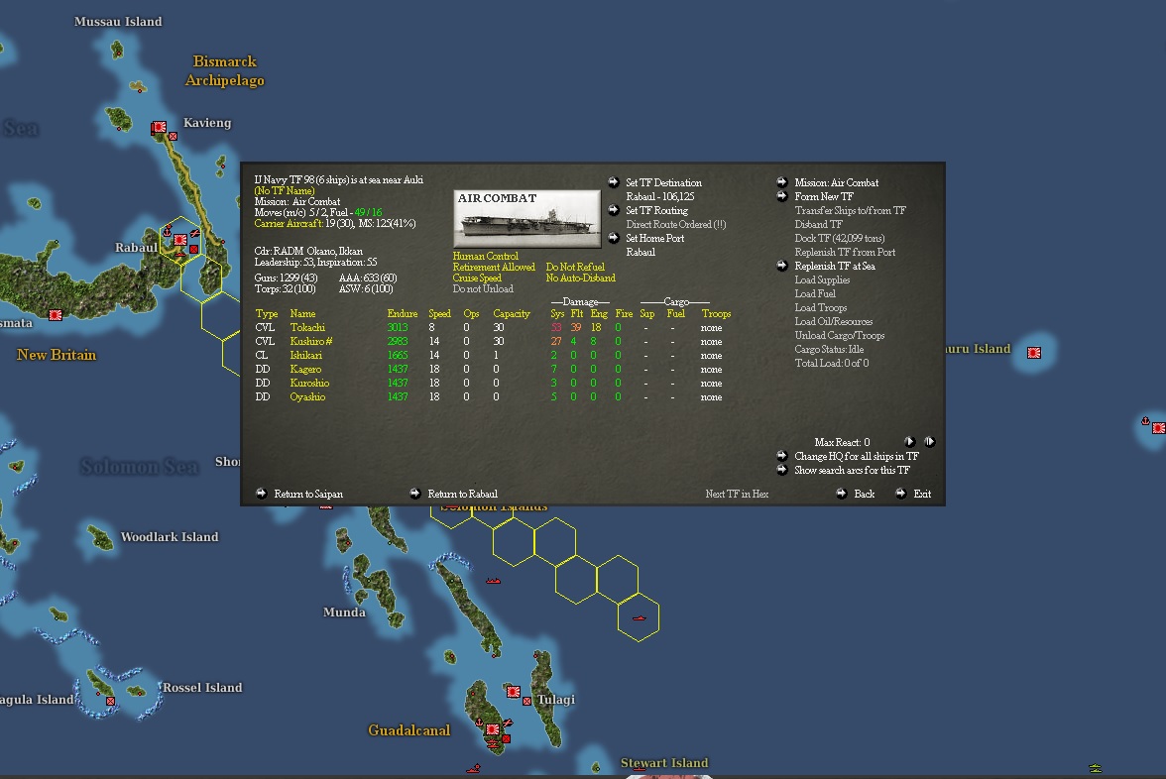The image size is (1166, 779).
Task: Select the Japanese base flag at Kavieng
Action: point(159,128)
